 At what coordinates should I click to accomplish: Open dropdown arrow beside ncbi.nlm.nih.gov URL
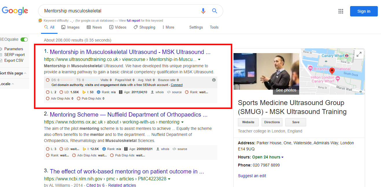[169, 179]
